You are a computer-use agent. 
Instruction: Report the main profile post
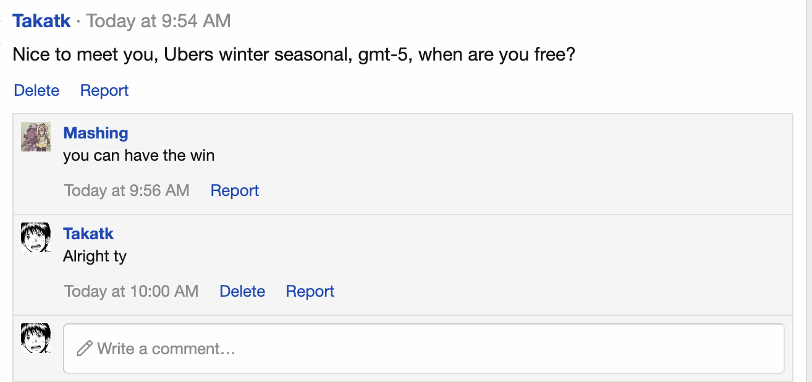click(104, 90)
